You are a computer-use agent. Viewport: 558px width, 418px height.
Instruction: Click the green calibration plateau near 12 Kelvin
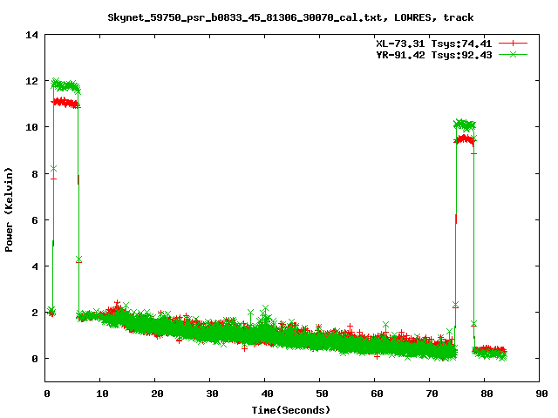[66, 85]
